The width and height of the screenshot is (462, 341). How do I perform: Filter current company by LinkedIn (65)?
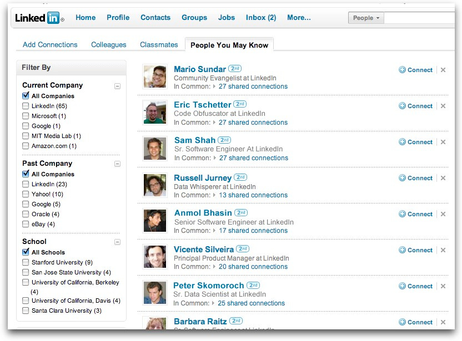pyautogui.click(x=26, y=106)
